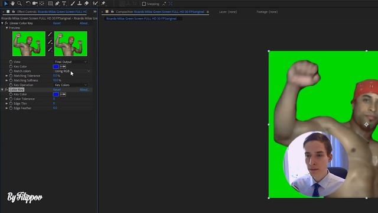Viewport: 378px width, 213px height.
Task: Show hidden panels with double chevron
Action: pos(95,12)
